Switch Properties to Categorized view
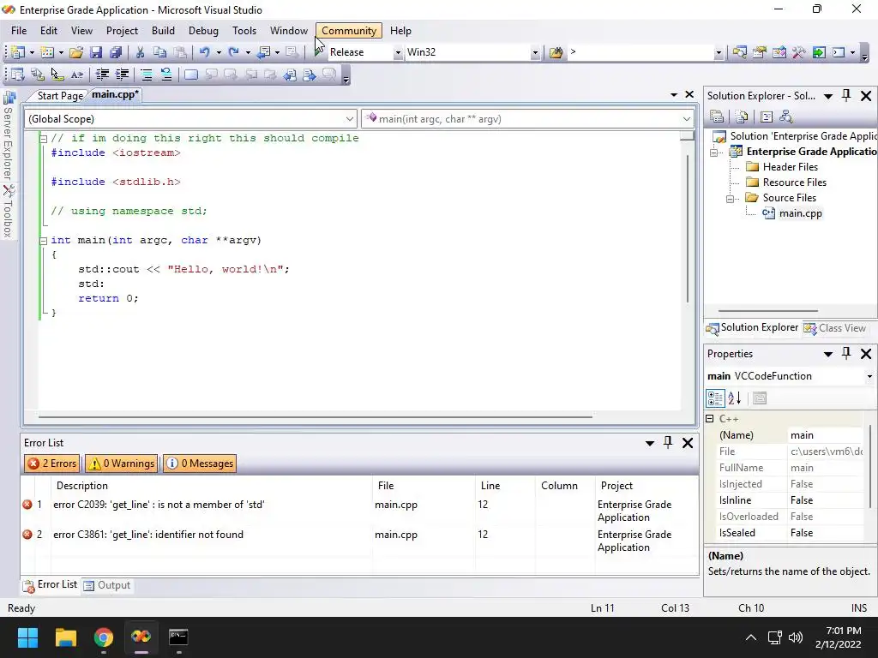Screen dimensions: 878x658 (715, 398)
